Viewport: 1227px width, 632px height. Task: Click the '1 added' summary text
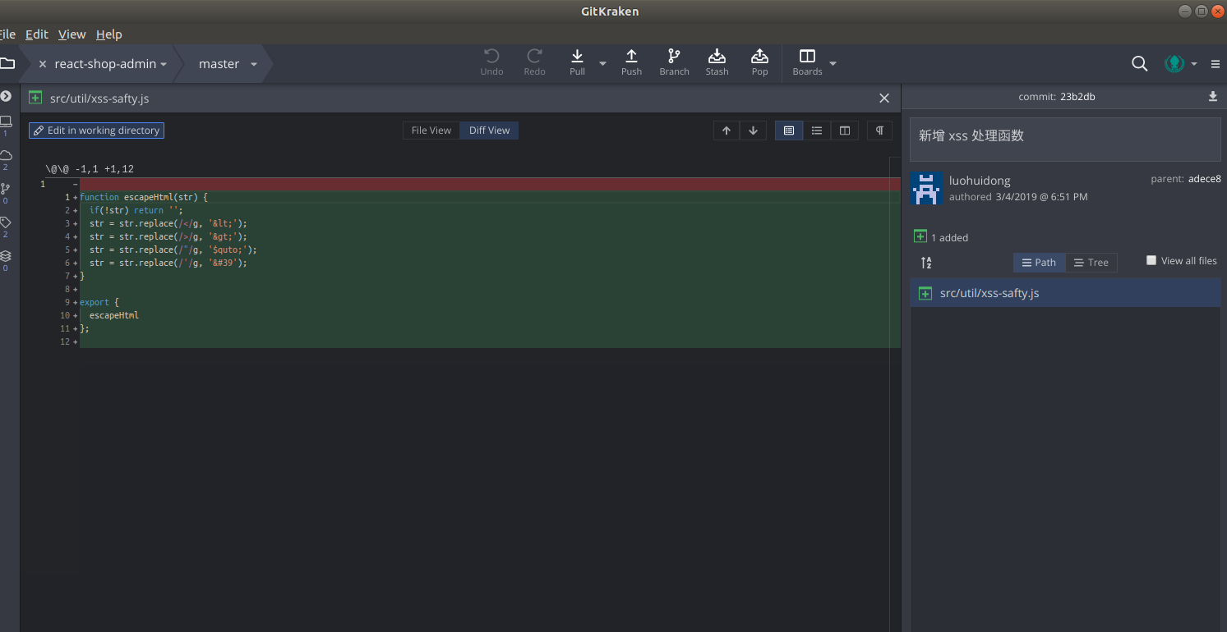coord(949,238)
